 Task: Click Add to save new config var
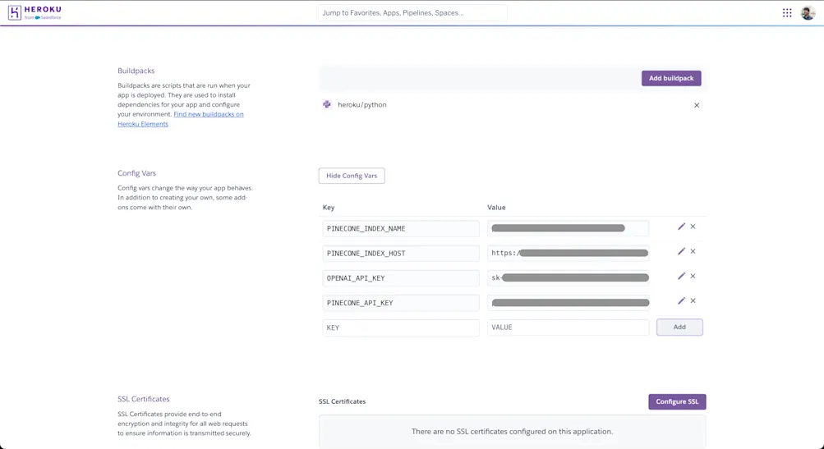click(x=679, y=327)
